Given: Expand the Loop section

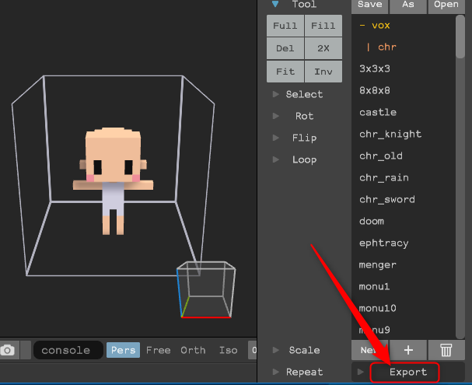Looking at the screenshot, I should tap(276, 159).
